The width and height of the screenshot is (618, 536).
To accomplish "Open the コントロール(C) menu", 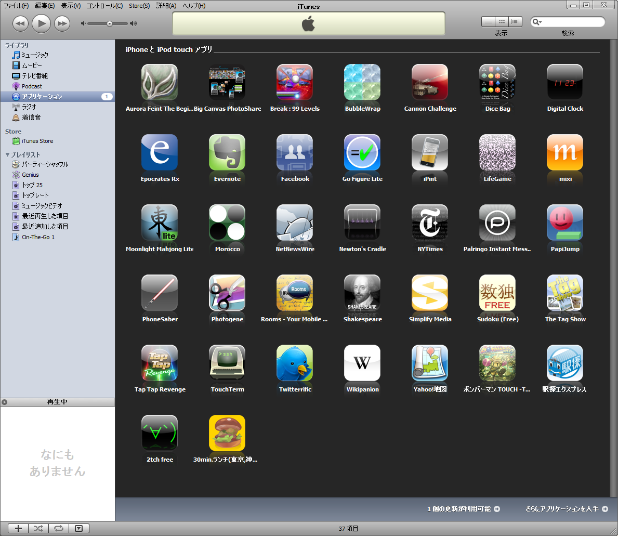I will coord(105,6).
